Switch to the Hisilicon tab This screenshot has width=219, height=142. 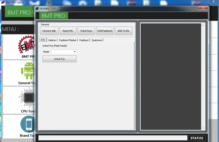point(52,40)
